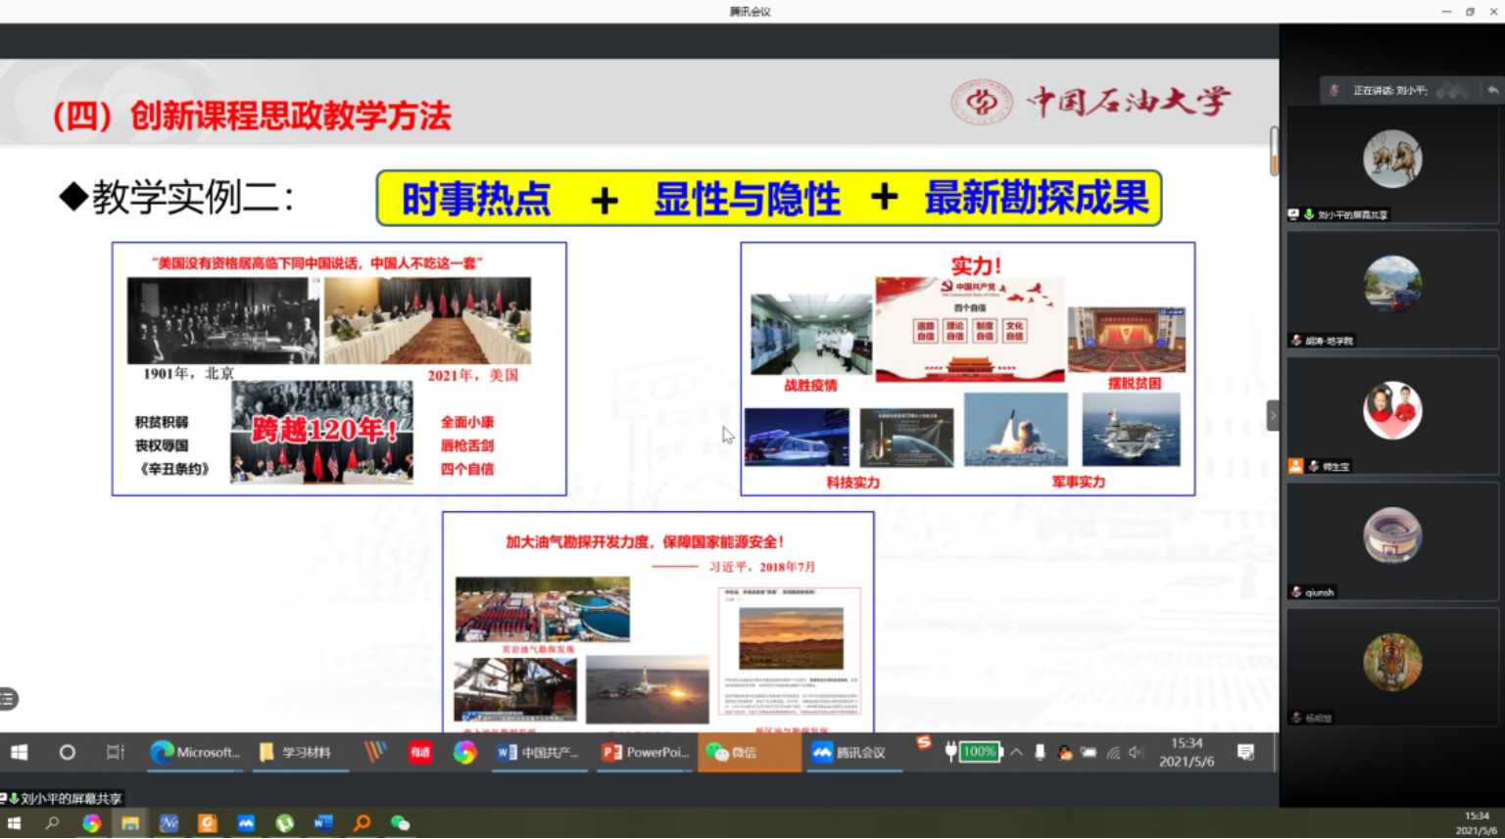Viewport: 1505px width, 839px height.
Task: Open the clock showing 15:34 2021/5/6
Action: (1186, 752)
